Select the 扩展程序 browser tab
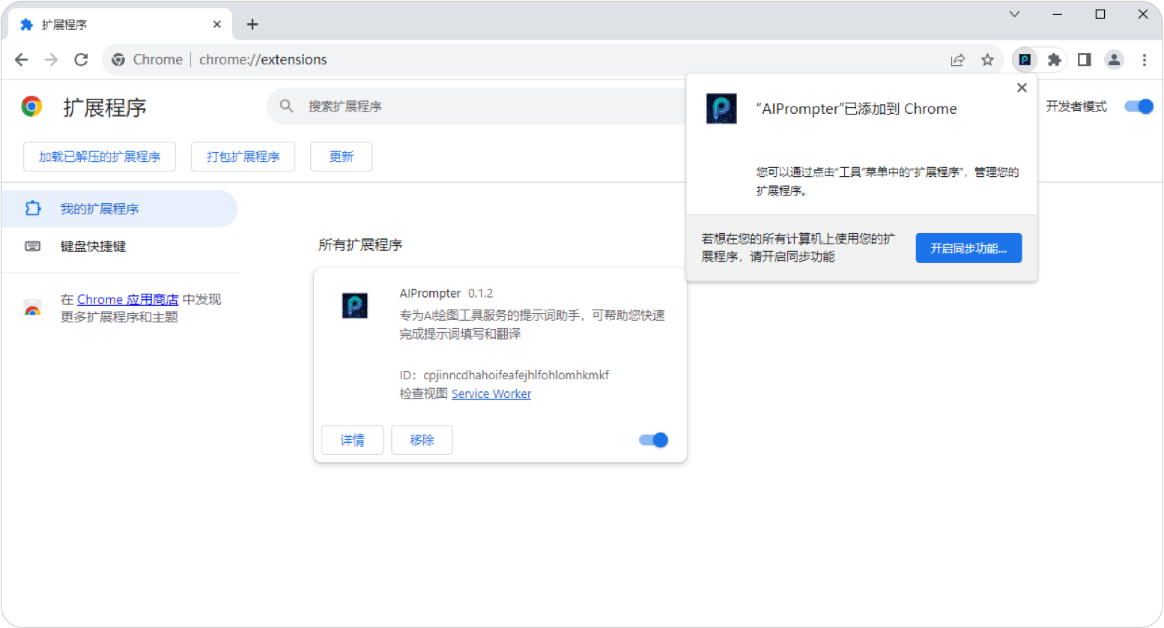Viewport: 1164px width, 628px height. (x=120, y=25)
